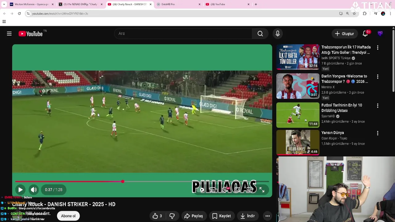Open the notifications bell
This screenshot has height=222, width=395.
pyautogui.click(x=365, y=34)
